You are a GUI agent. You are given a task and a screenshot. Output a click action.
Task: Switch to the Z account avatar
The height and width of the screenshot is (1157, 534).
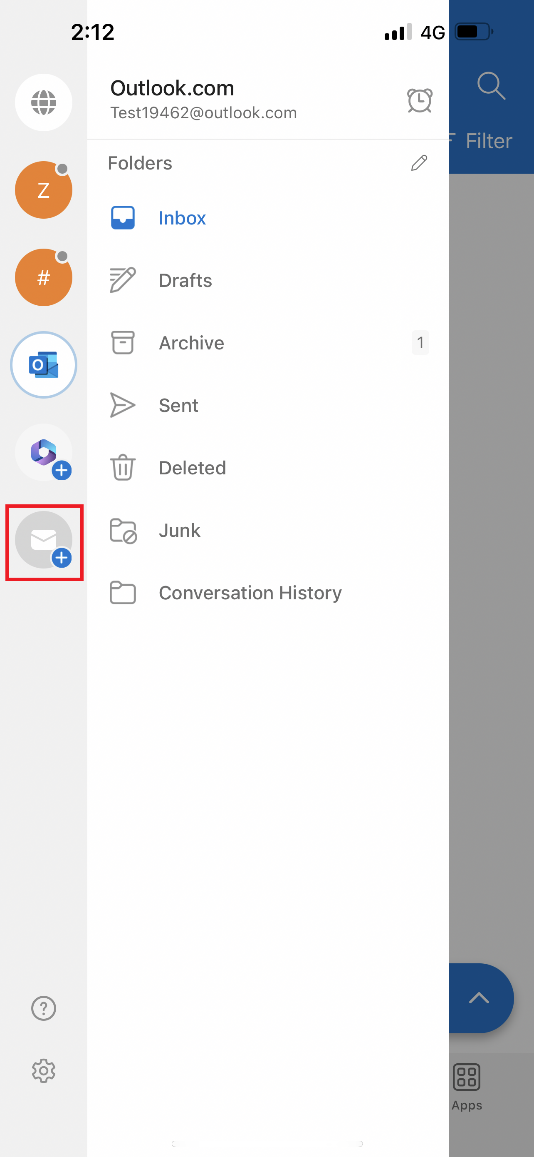click(44, 190)
